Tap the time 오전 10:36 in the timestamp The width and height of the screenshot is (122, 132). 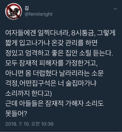pyautogui.click(x=42, y=124)
